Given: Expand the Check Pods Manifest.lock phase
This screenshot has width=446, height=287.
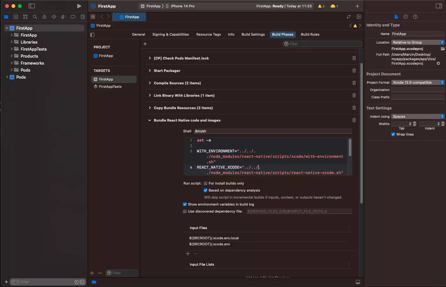Looking at the screenshot, I should tap(150, 58).
